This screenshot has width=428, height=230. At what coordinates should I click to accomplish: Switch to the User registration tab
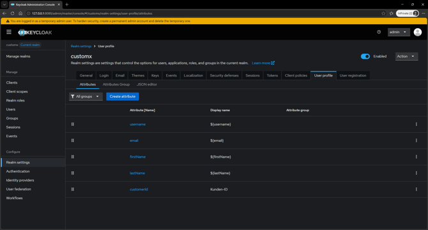click(x=353, y=75)
